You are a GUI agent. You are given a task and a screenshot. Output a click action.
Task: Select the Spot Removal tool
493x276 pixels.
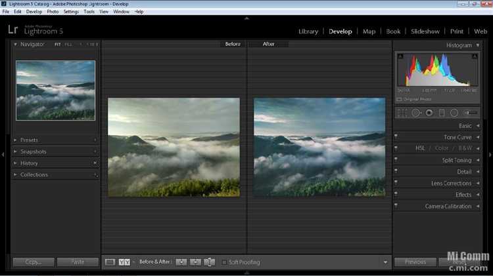(416, 113)
